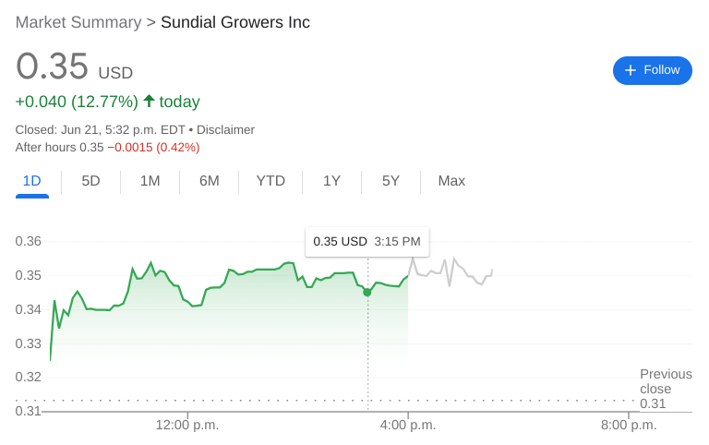Screen dimensions: 709x445
Task: Select the Max range tab
Action: (x=451, y=181)
